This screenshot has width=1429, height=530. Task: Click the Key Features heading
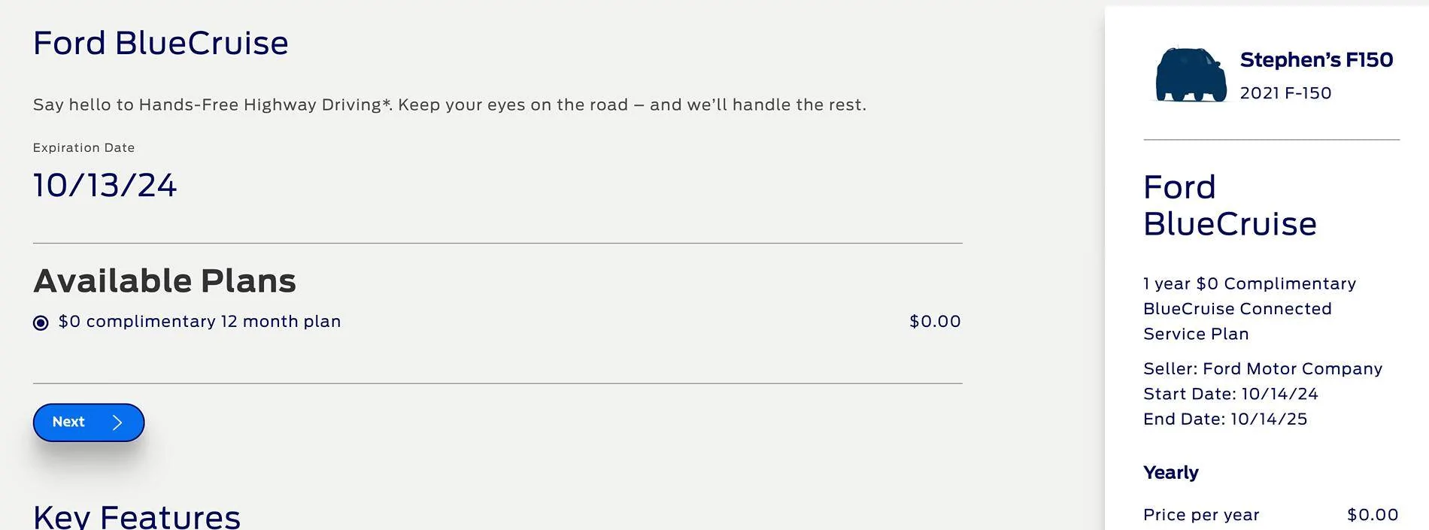click(137, 517)
